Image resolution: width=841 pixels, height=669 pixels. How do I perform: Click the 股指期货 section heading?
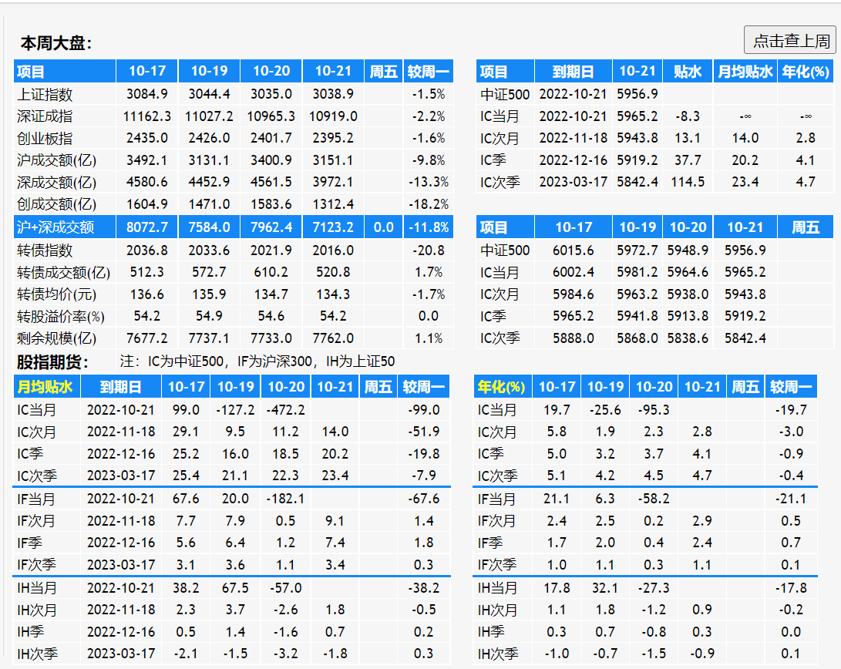pos(52,361)
